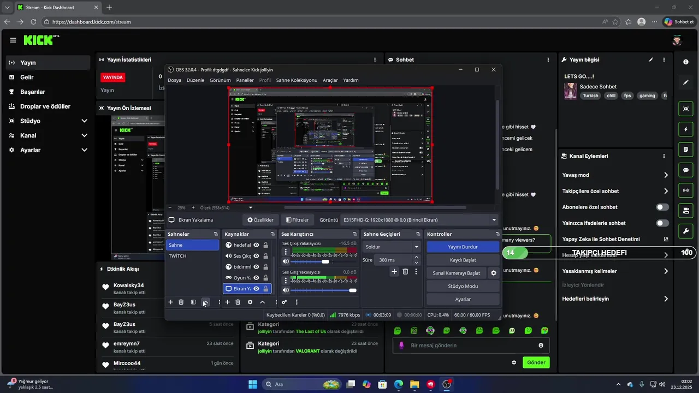Click the pencil icon in Yayın bilgisi
The height and width of the screenshot is (393, 699).
pos(650,59)
